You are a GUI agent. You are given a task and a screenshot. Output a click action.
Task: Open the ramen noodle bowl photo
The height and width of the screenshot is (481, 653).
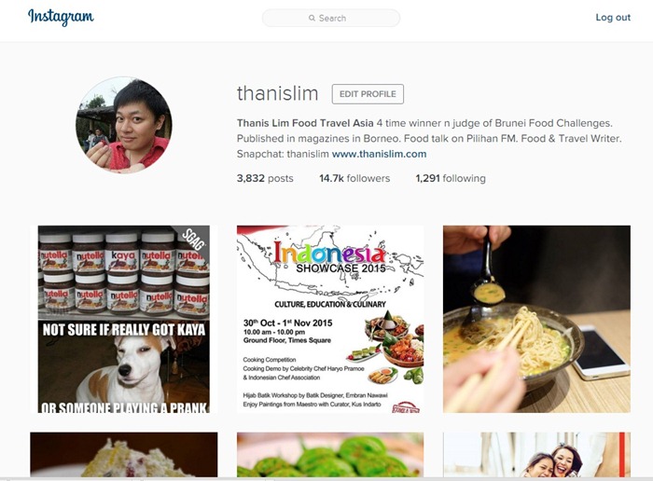coord(536,319)
